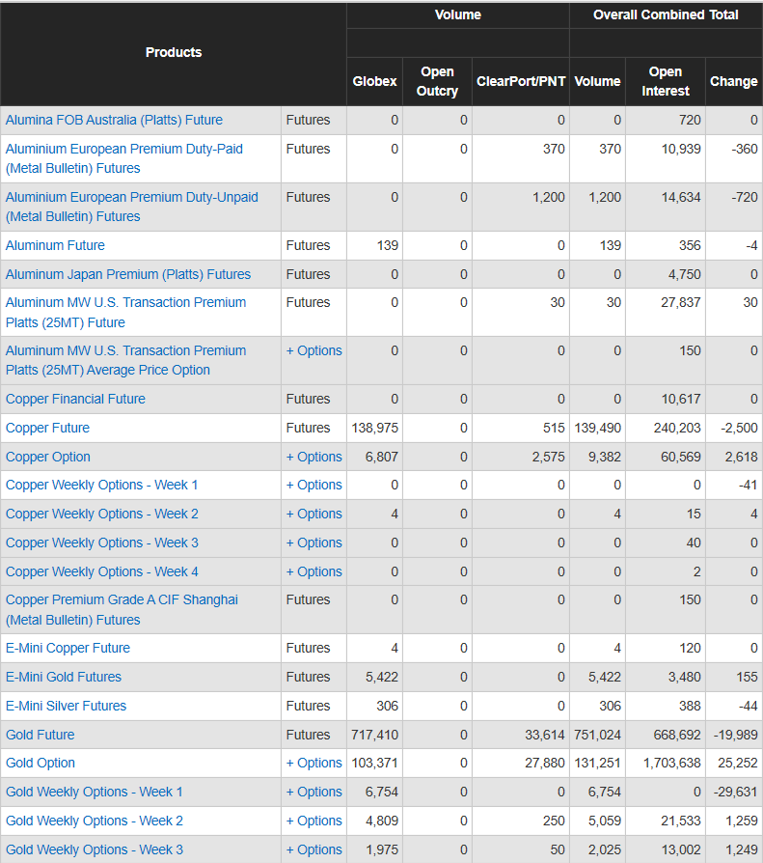Viewport: 763px width, 863px height.
Task: Open Aluminium European Premium Duty-Unpaid Futures link
Action: (x=131, y=207)
